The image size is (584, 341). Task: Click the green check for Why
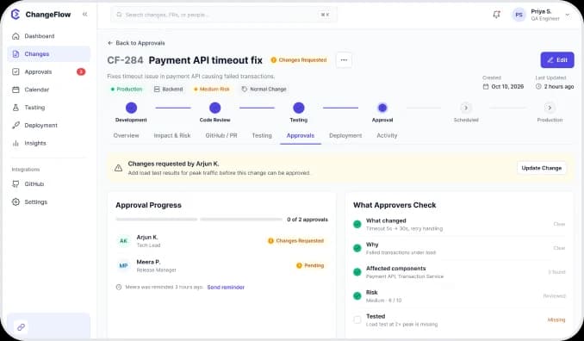click(x=357, y=248)
